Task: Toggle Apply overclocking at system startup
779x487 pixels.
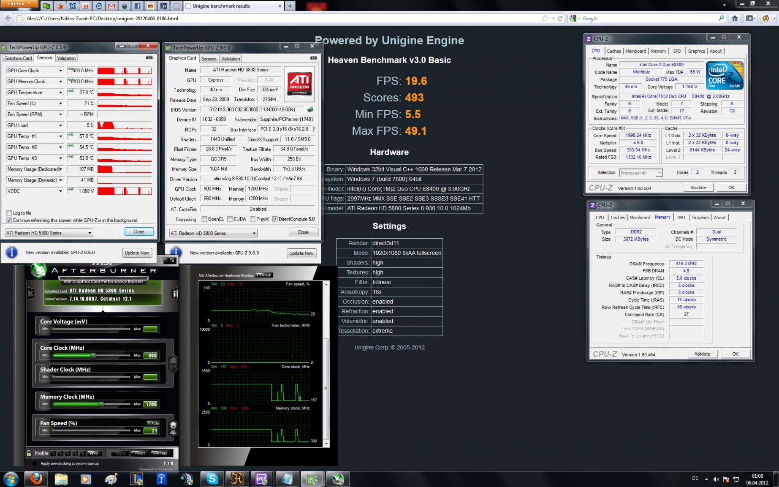Action: 34,463
